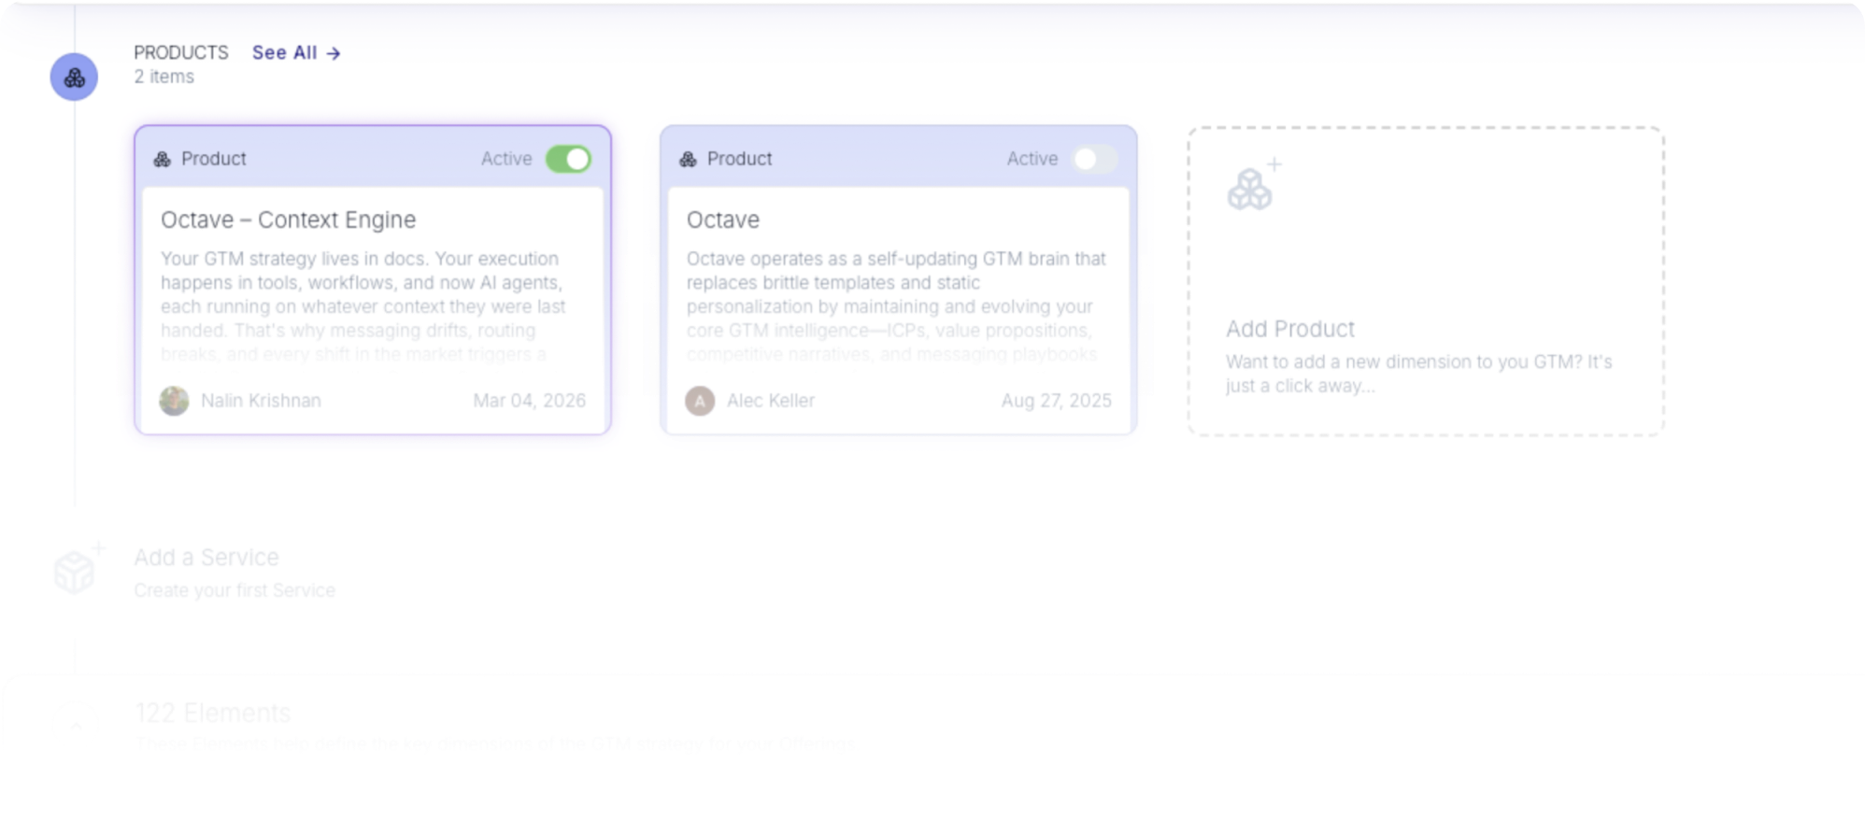The width and height of the screenshot is (1865, 822).
Task: Click the 2 items count
Action: [x=164, y=77]
